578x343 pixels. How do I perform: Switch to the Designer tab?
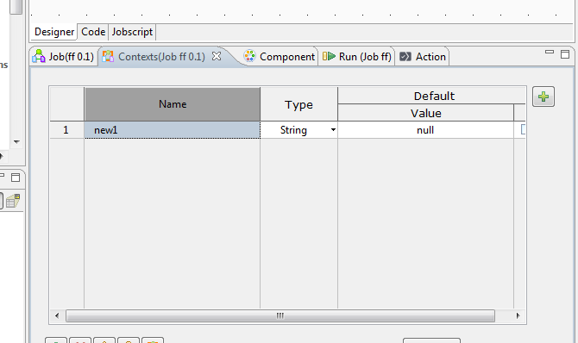click(x=54, y=32)
